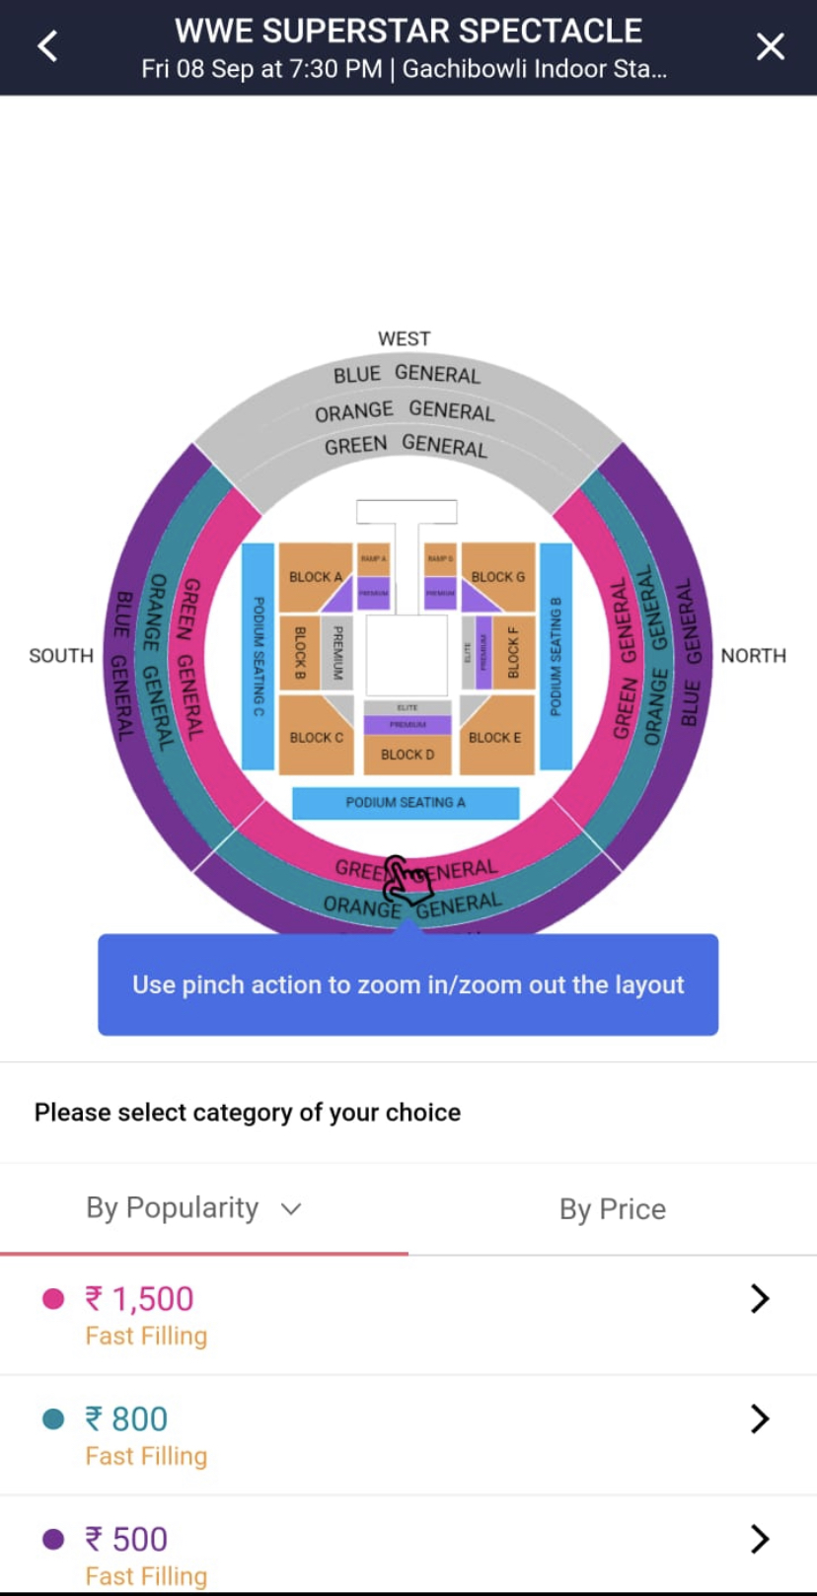The height and width of the screenshot is (1596, 817).
Task: Switch to the By Price tab
Action: pyautogui.click(x=612, y=1208)
